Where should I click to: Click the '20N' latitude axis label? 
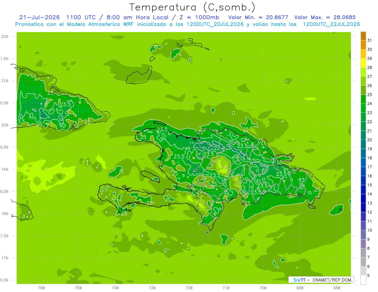5,125
